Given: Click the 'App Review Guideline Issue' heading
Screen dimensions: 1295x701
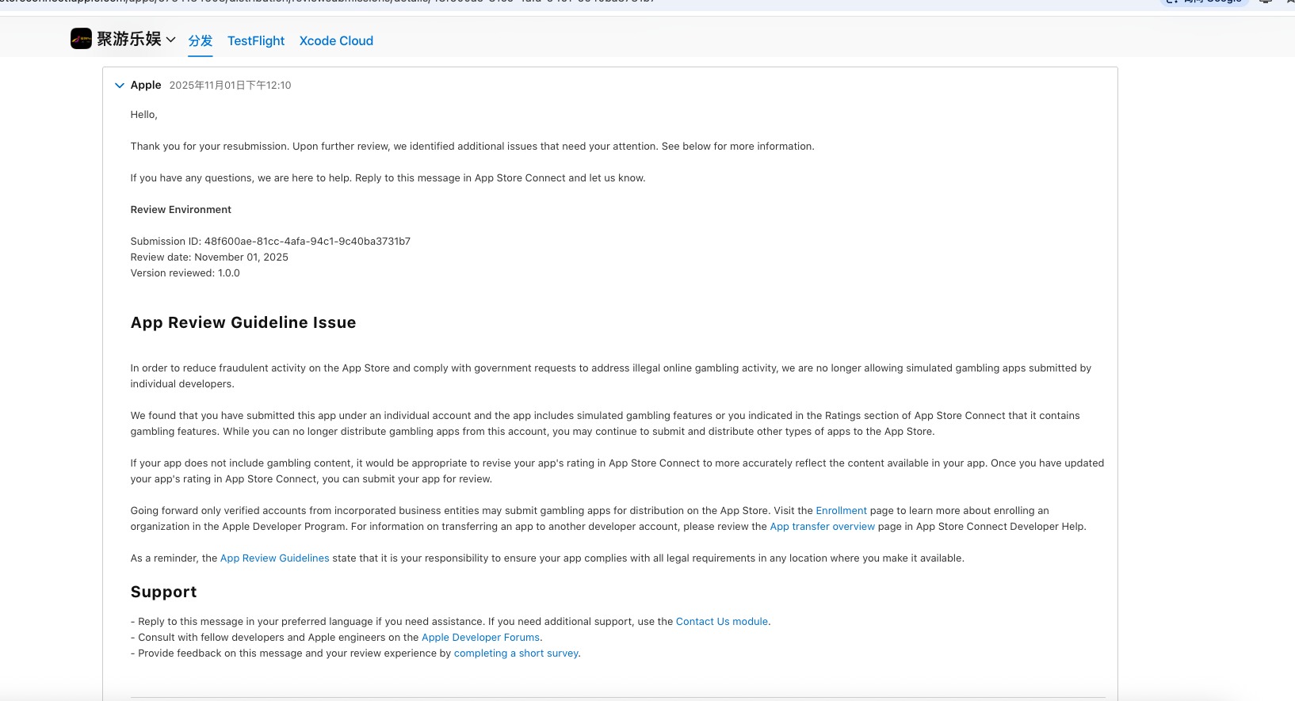Looking at the screenshot, I should click(x=243, y=322).
